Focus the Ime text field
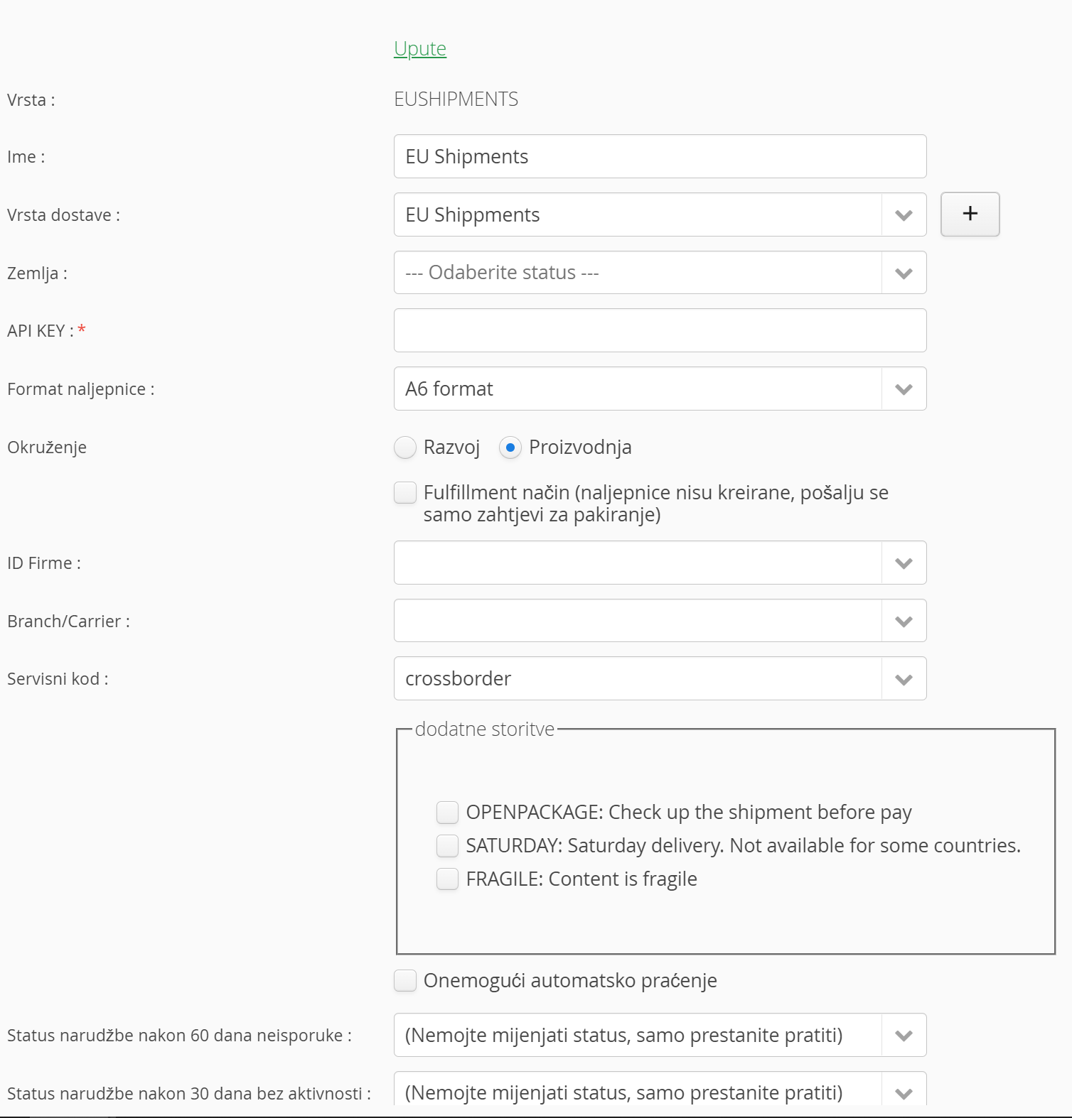 coord(660,156)
